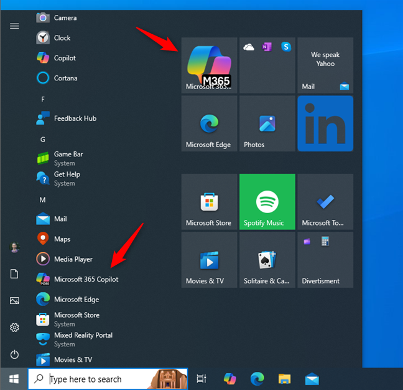Open File Explorer from the taskbar

(x=284, y=379)
